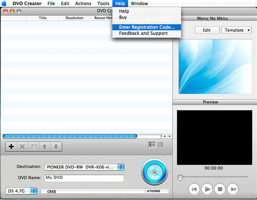Open the Edit menu in the menu bar

(65, 3)
